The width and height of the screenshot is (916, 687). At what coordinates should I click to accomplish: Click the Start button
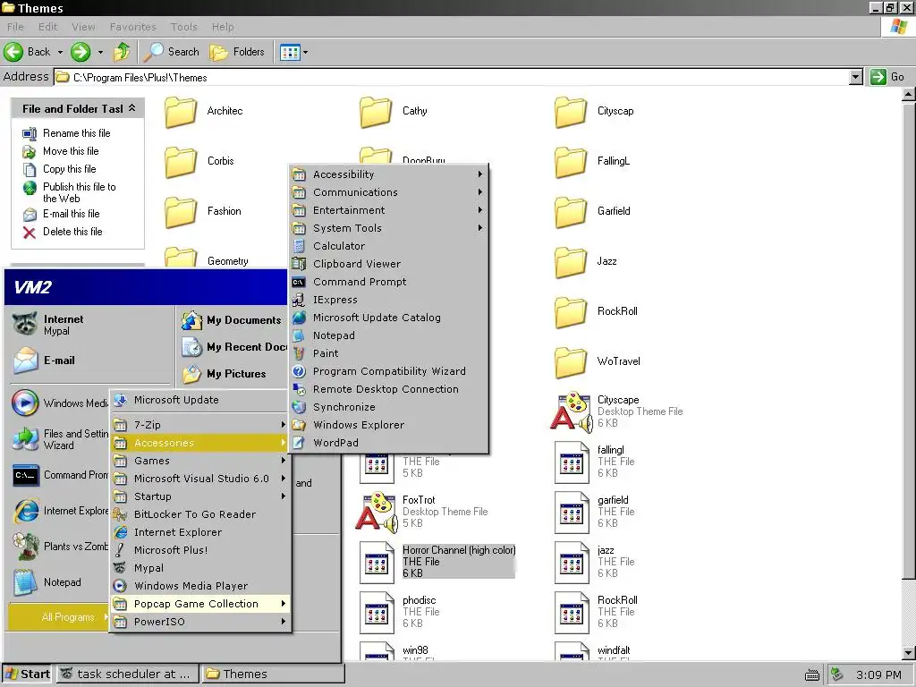tap(27, 674)
